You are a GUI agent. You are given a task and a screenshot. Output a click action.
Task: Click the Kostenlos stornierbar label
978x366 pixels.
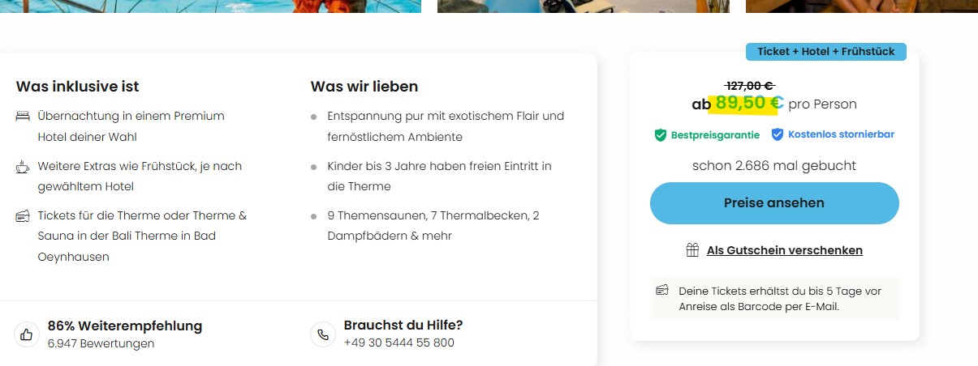click(x=841, y=134)
